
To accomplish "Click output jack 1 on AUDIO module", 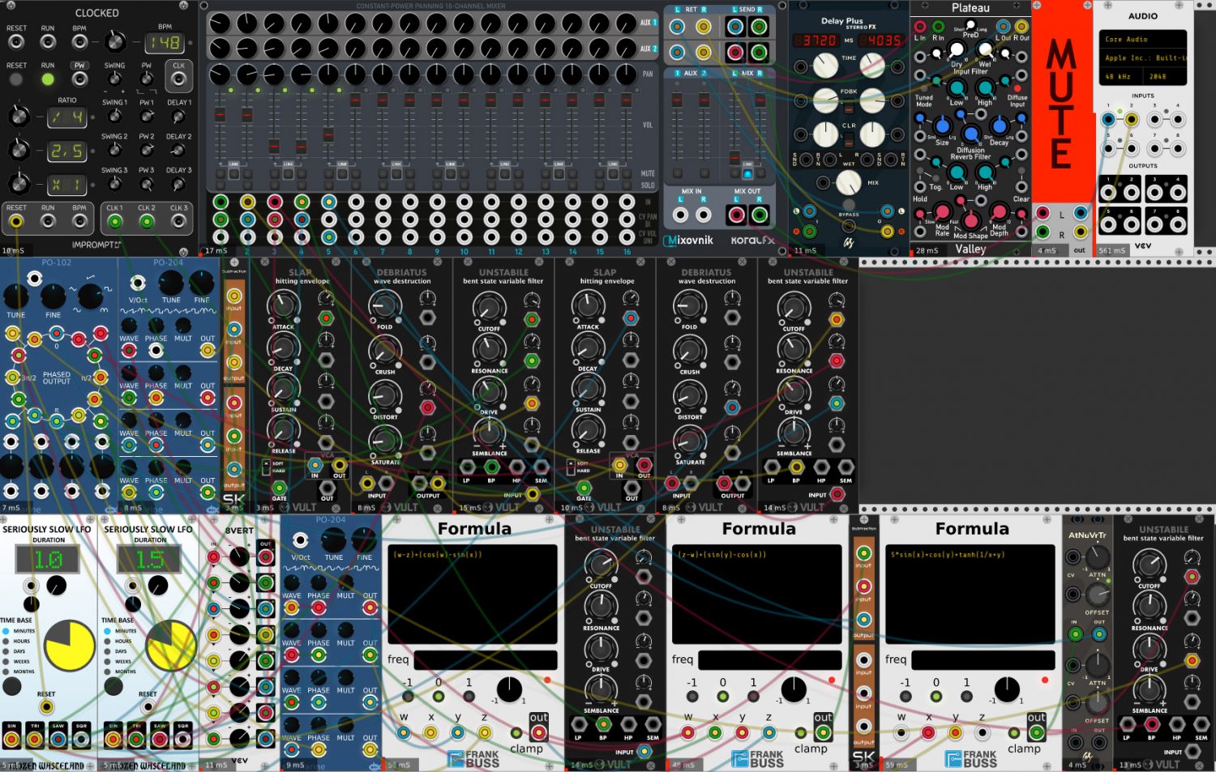I will click(1108, 193).
